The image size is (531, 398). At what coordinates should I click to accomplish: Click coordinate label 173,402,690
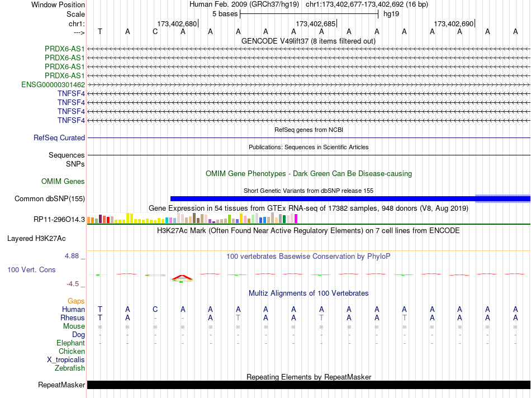[454, 23]
